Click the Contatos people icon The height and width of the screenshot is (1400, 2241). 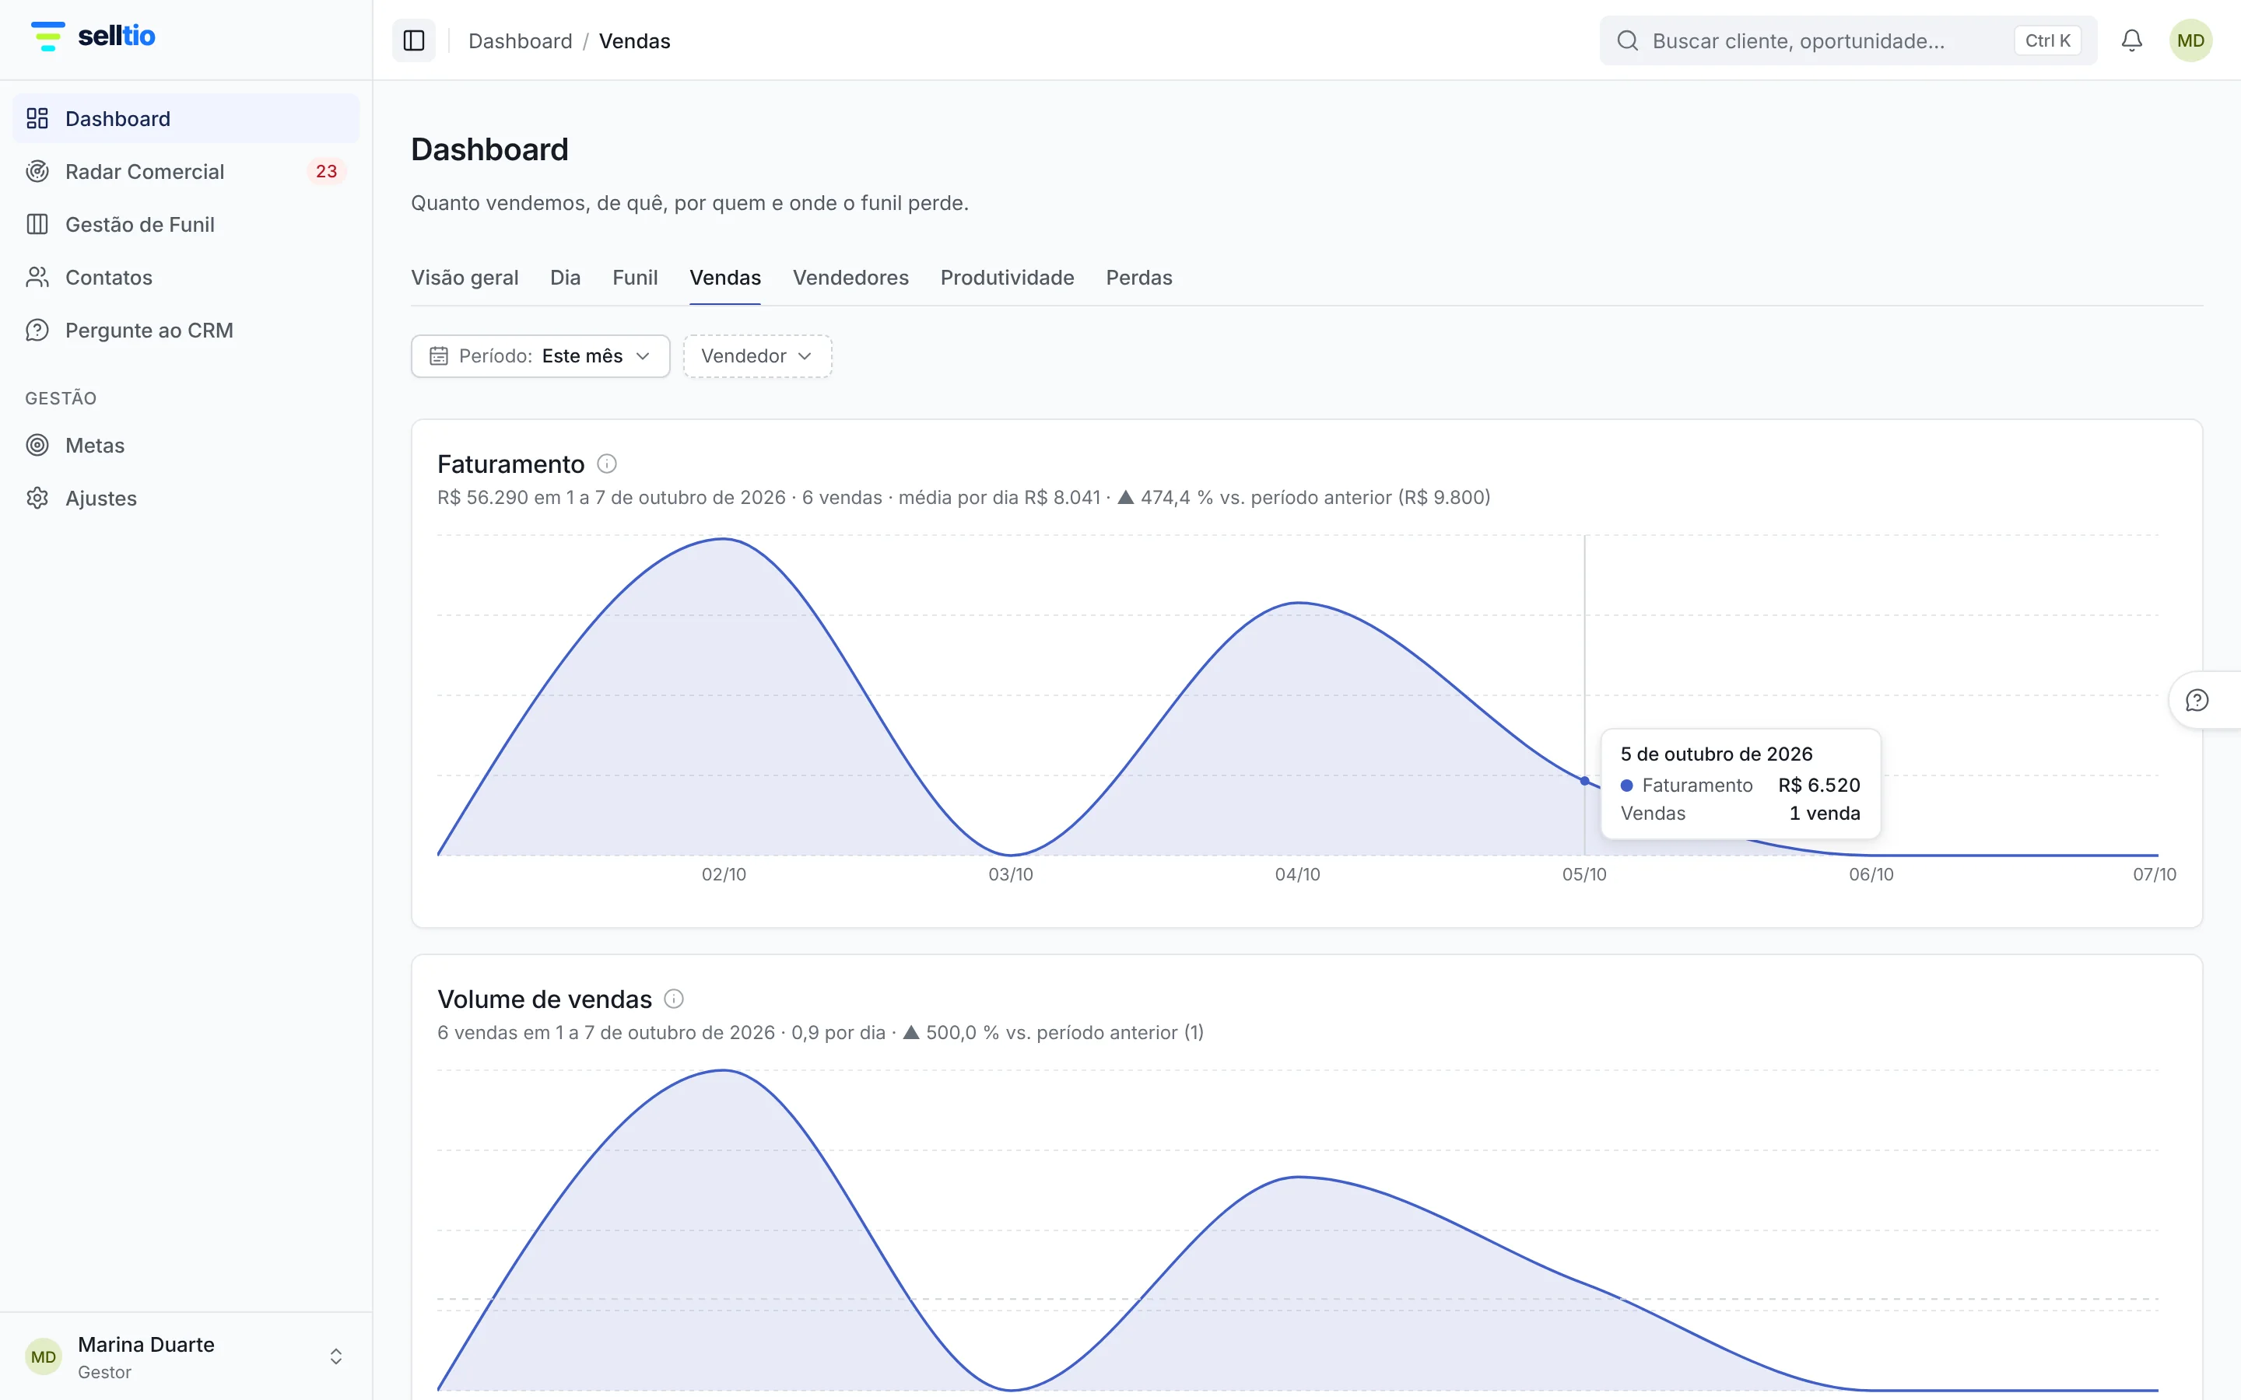(37, 277)
